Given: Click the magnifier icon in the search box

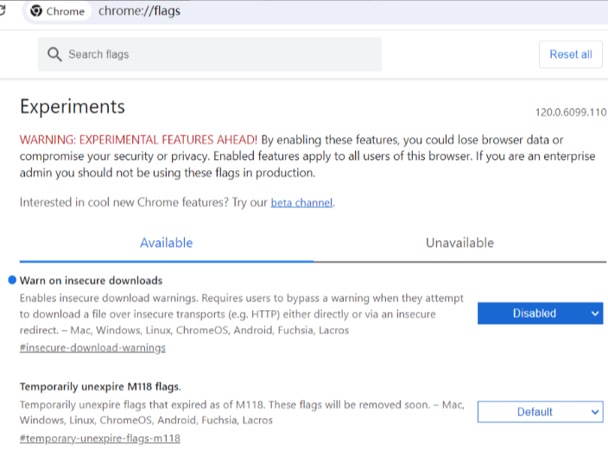Looking at the screenshot, I should point(54,54).
